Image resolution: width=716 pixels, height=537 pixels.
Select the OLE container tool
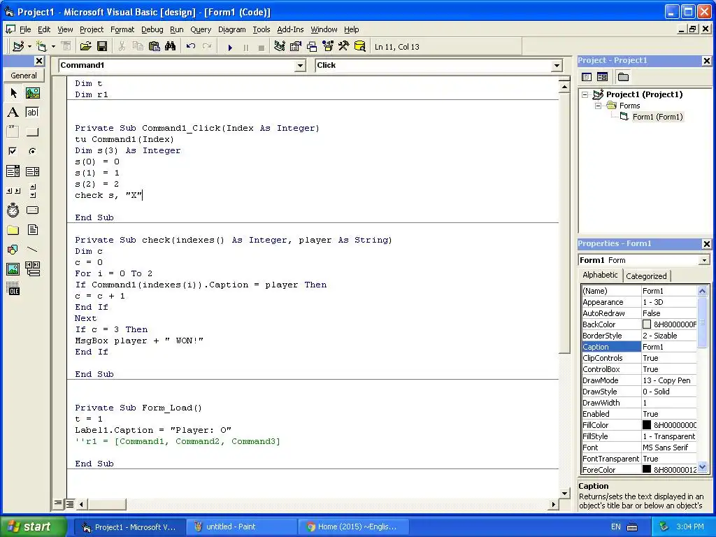(13, 289)
